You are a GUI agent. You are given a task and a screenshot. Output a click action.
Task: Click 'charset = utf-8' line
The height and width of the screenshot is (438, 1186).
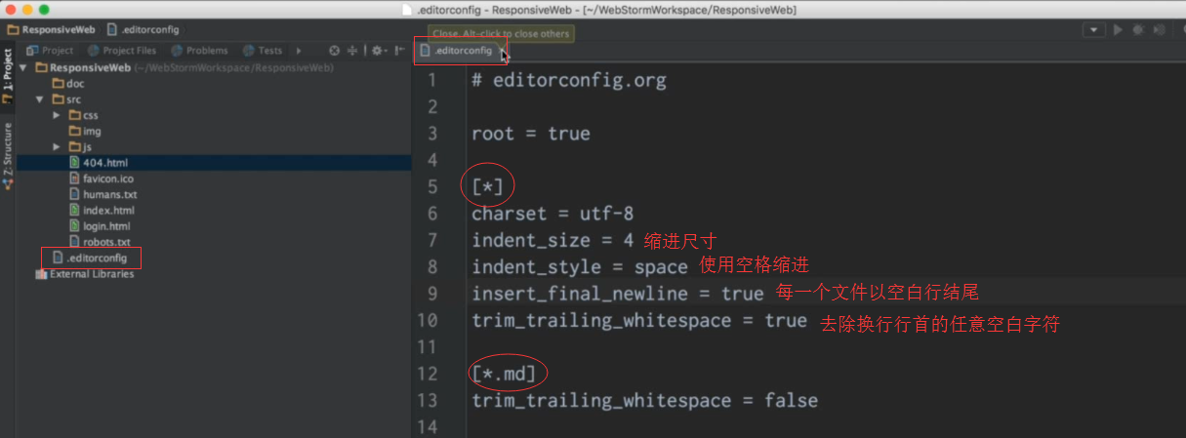552,214
